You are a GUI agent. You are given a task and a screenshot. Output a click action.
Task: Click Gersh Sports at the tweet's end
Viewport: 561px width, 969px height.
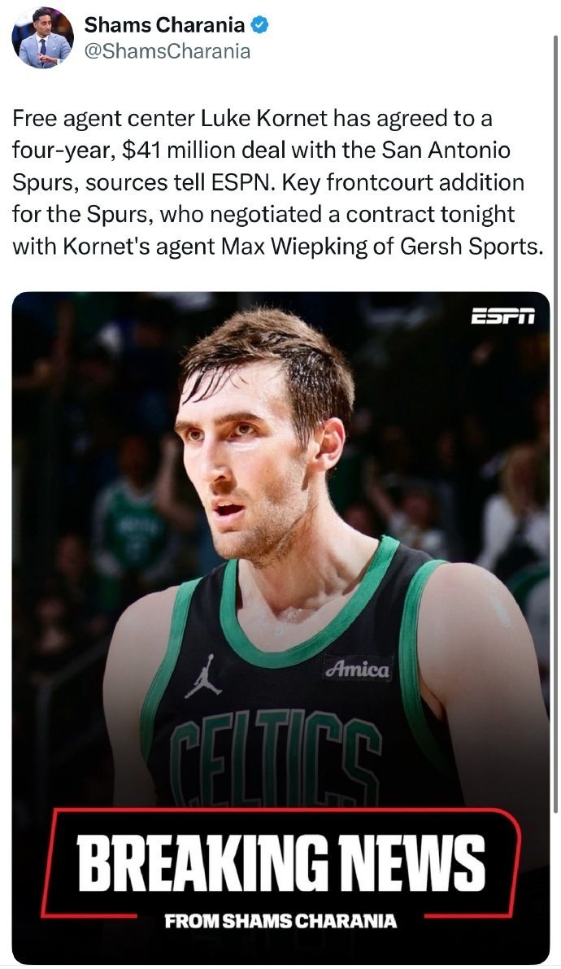472,247
